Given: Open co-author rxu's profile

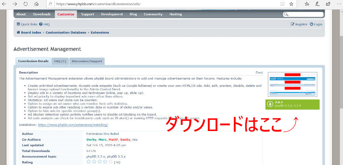Looking at the screenshot, I should tap(135, 139).
